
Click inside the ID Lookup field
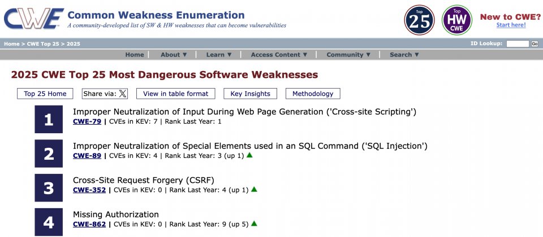coord(517,43)
